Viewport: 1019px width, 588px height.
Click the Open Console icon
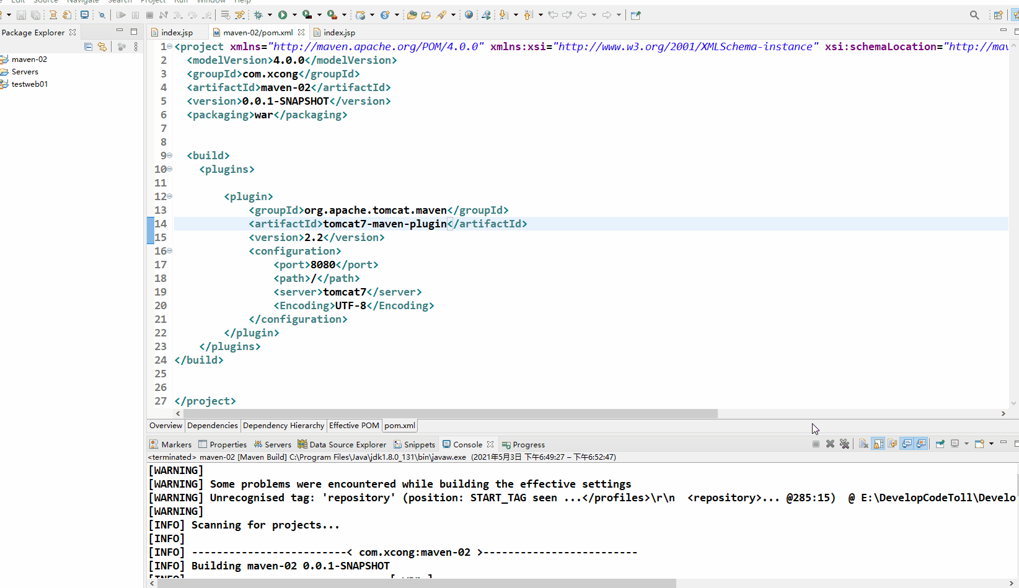pos(980,444)
